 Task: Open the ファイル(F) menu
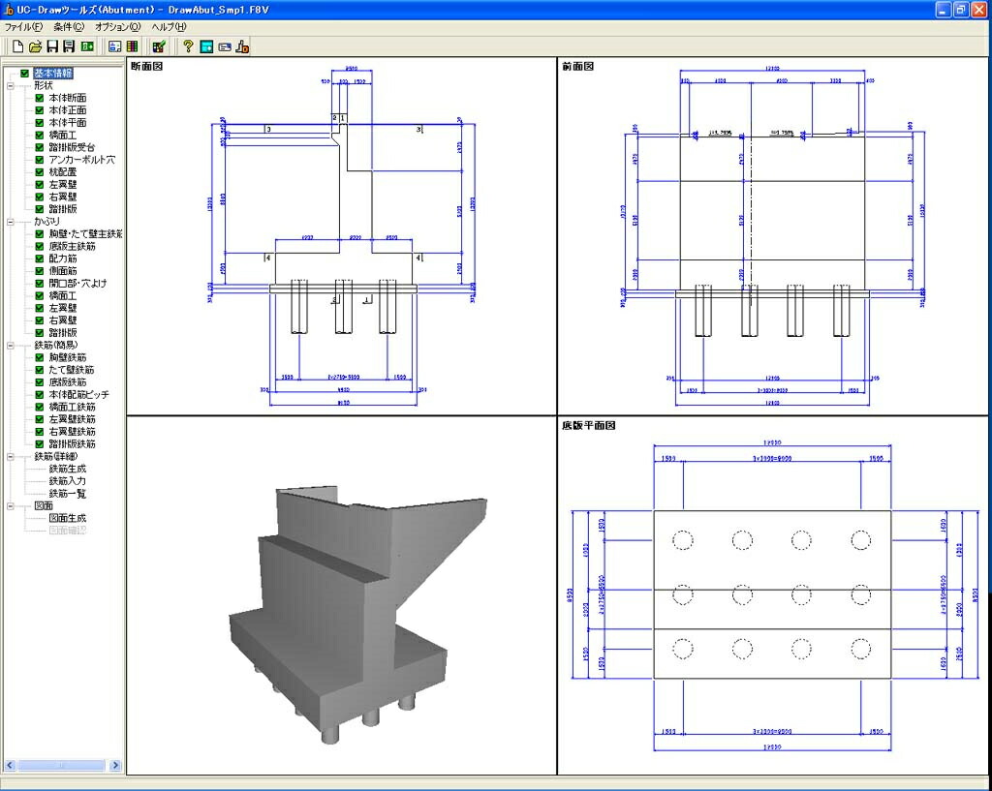click(x=23, y=27)
